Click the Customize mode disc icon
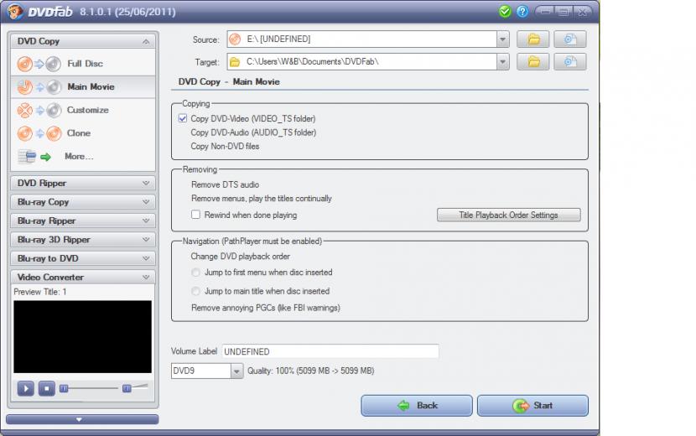The width and height of the screenshot is (696, 436). point(39,110)
